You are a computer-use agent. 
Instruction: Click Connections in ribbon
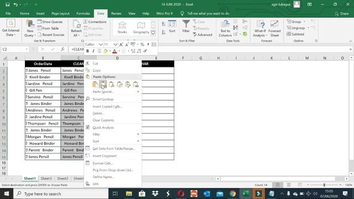point(95,22)
